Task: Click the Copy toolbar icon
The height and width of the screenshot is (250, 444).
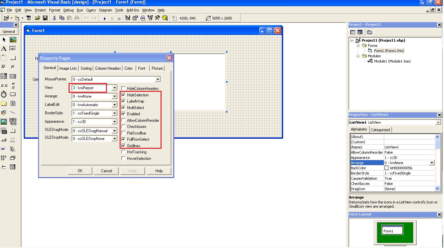Action: [x=62, y=18]
